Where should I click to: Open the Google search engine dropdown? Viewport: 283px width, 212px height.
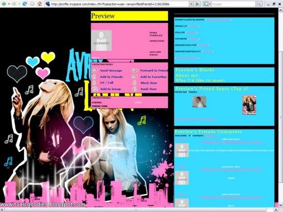(x=207, y=4)
